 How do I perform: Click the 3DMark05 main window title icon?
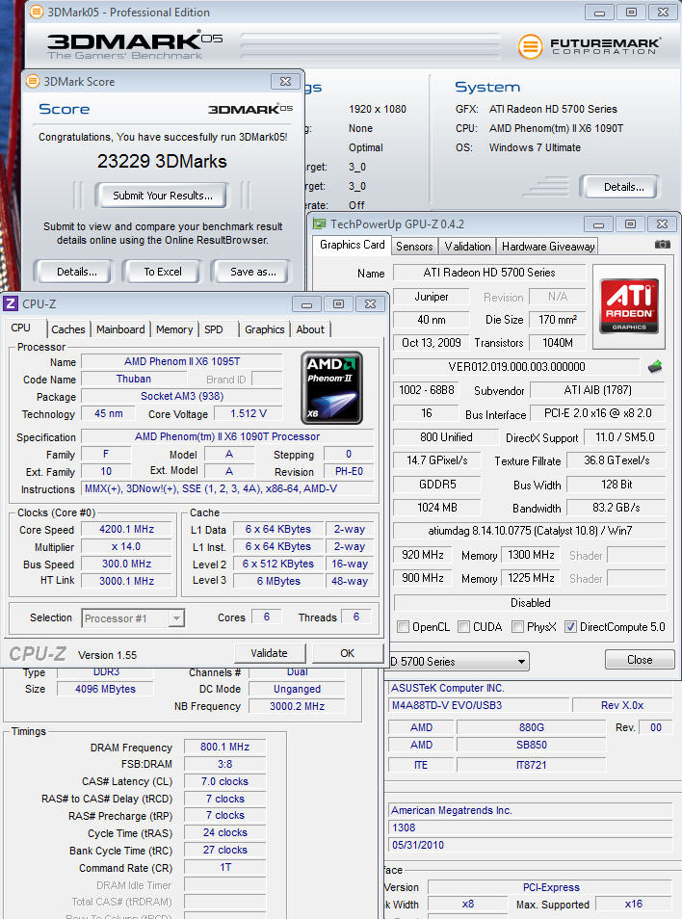(x=36, y=12)
